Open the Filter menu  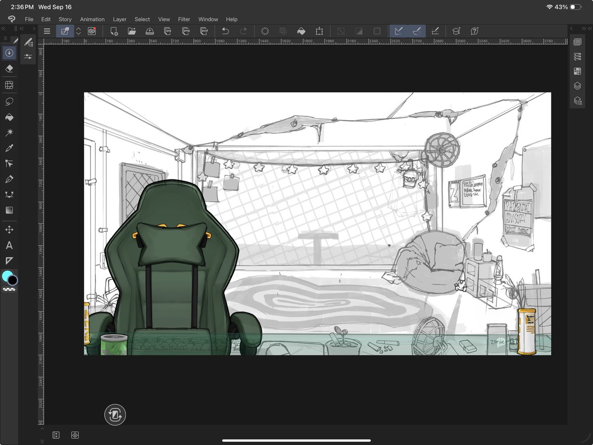click(184, 19)
